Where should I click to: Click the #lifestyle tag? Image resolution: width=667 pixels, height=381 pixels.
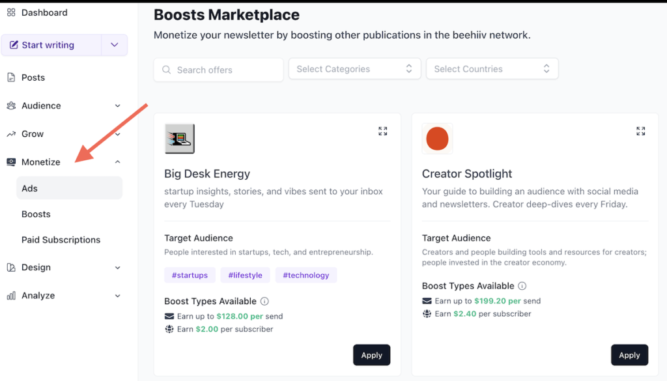[246, 275]
